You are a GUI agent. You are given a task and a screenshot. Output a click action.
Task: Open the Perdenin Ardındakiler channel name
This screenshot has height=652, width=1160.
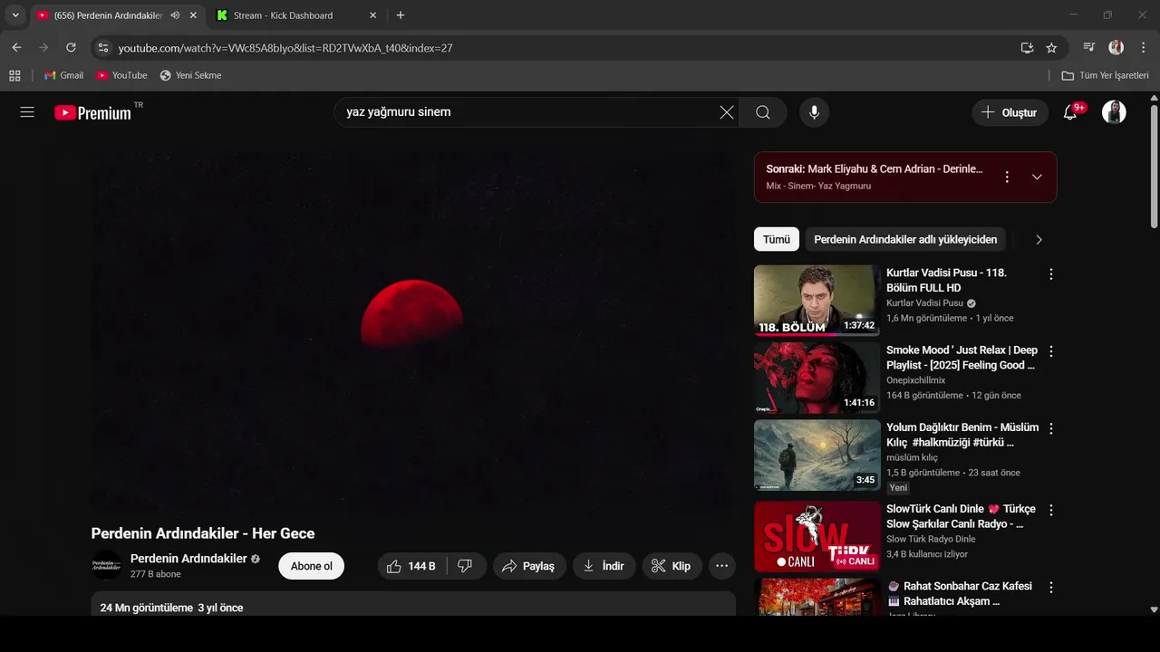pyautogui.click(x=188, y=559)
